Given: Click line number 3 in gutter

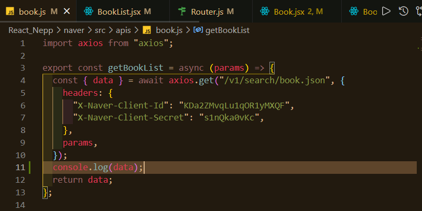Looking at the screenshot, I should pos(23,68).
